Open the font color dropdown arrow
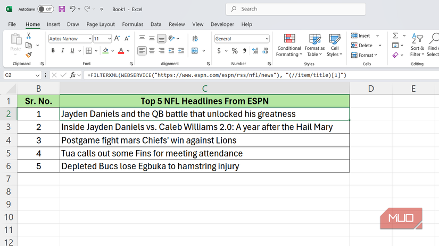 128,51
